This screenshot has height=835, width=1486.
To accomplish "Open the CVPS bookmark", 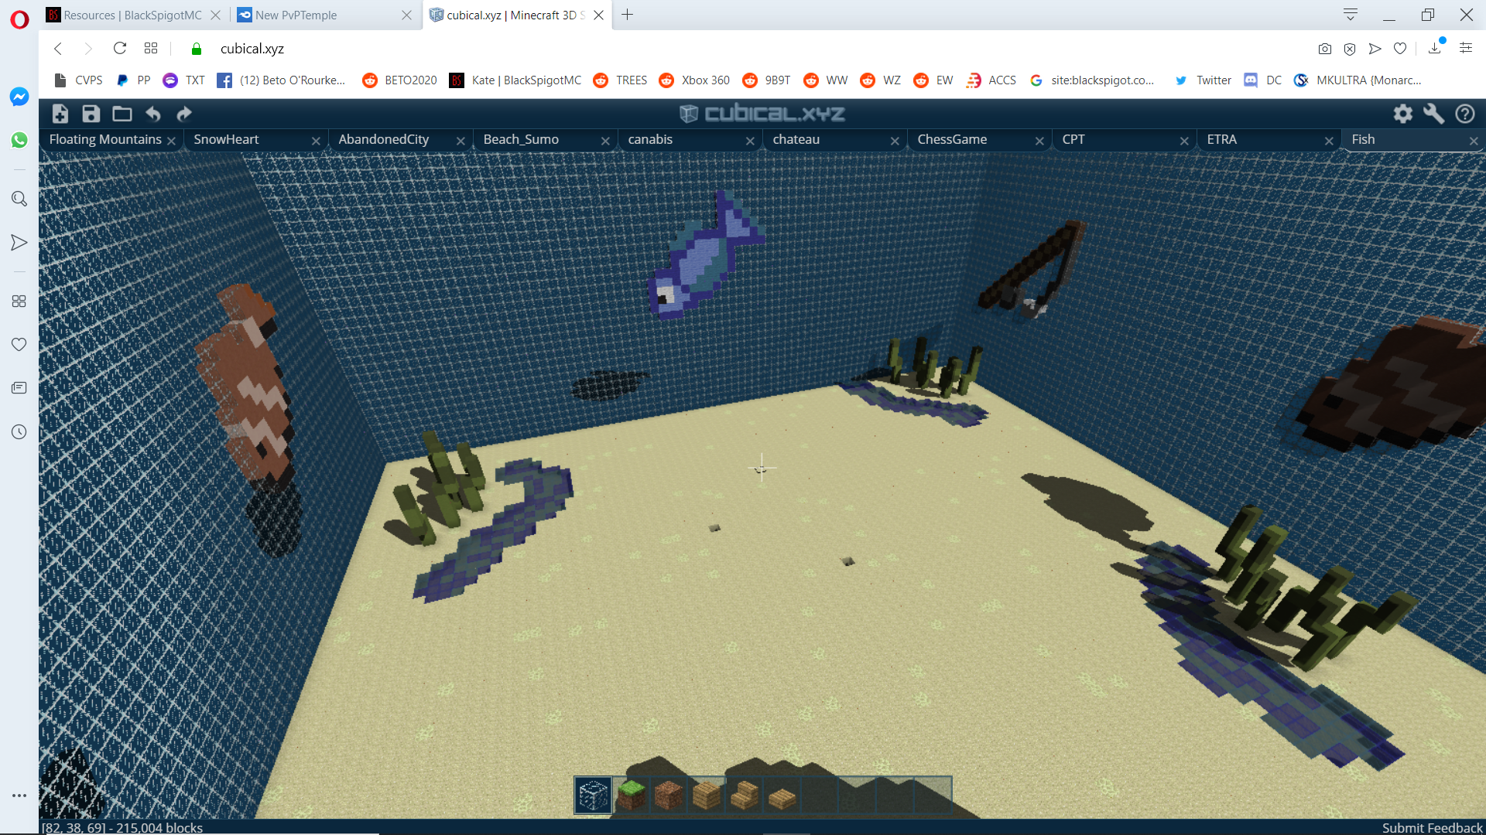I will [x=78, y=80].
